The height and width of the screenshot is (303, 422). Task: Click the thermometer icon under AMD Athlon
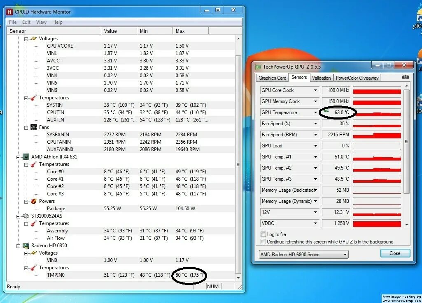34,164
